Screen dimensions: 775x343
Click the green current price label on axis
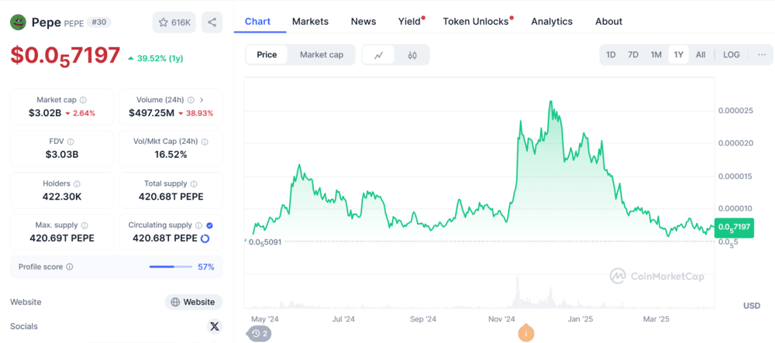tap(734, 228)
